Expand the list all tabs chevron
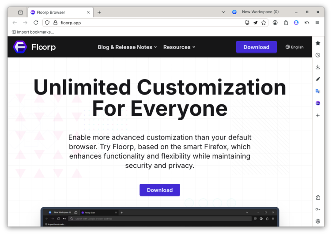 point(223,12)
